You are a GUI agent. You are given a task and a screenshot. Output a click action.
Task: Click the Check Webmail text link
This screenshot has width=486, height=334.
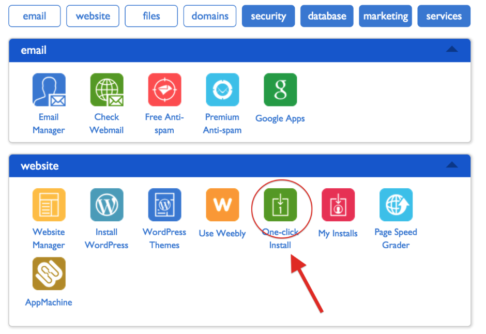[107, 124]
